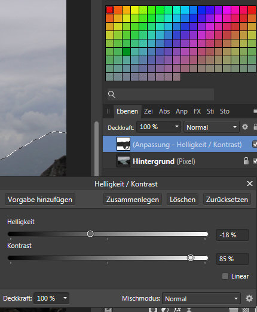Click the swatches search magnifier icon
Viewport: 257px width, 312px height.
[x=112, y=94]
